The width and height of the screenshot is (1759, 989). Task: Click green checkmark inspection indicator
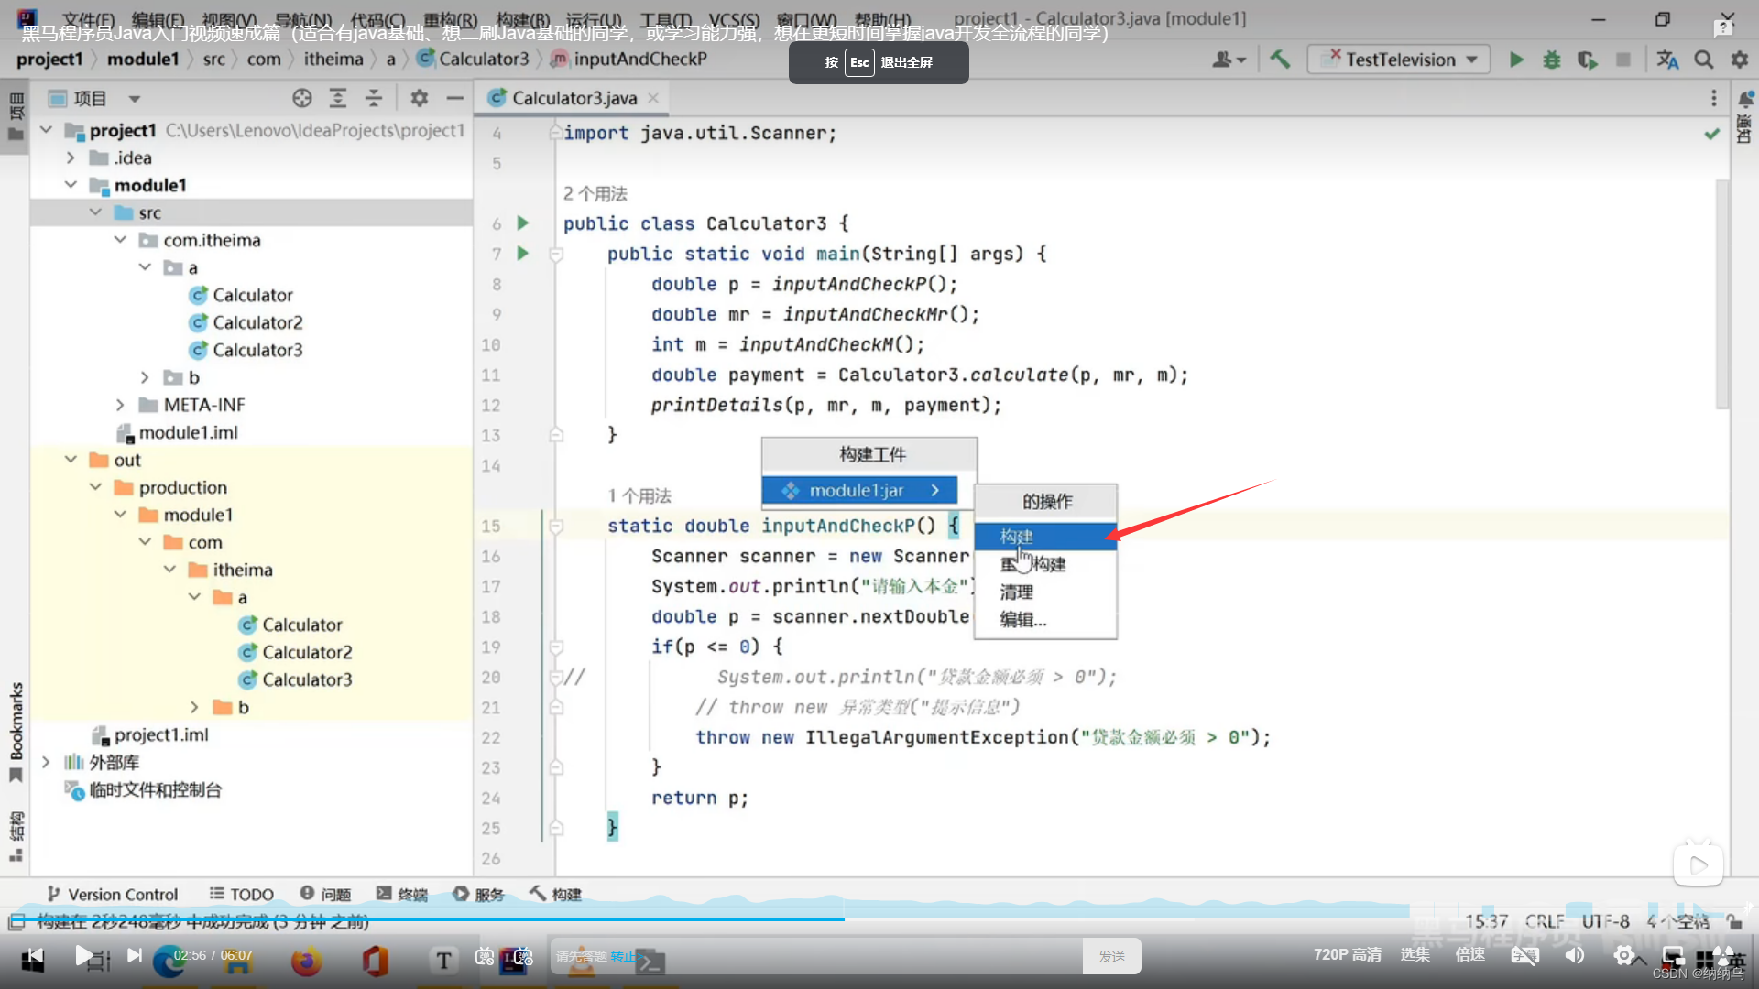(x=1711, y=134)
